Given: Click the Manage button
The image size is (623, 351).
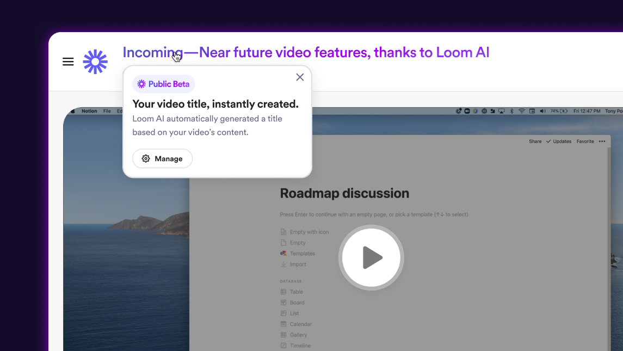Looking at the screenshot, I should (x=162, y=158).
